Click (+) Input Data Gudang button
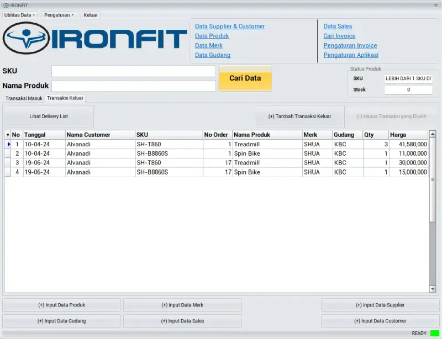The height and width of the screenshot is (339, 442). [61, 321]
